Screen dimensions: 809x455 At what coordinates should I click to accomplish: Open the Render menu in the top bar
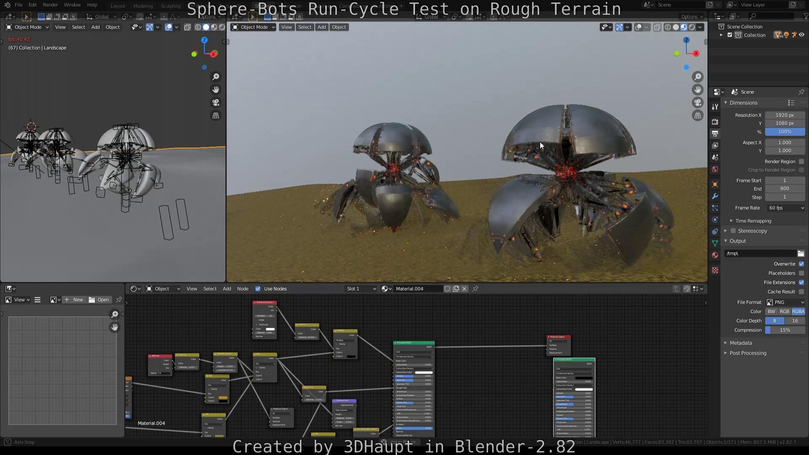[50, 5]
